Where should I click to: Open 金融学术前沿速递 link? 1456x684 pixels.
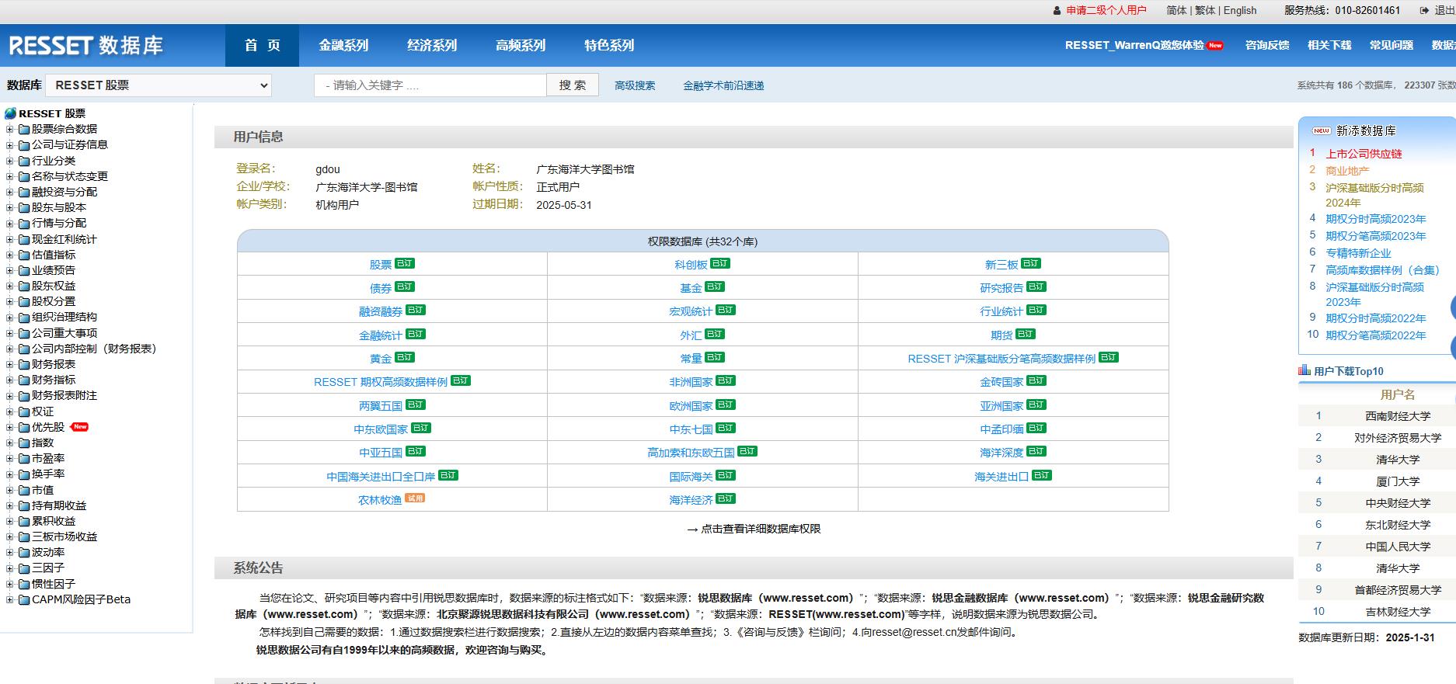point(723,85)
